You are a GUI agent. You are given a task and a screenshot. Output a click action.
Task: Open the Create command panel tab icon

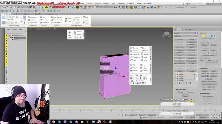pos(176,30)
